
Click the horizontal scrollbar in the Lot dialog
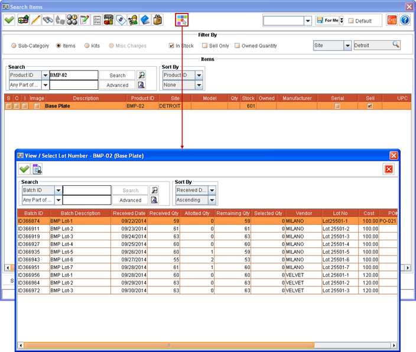click(x=168, y=345)
